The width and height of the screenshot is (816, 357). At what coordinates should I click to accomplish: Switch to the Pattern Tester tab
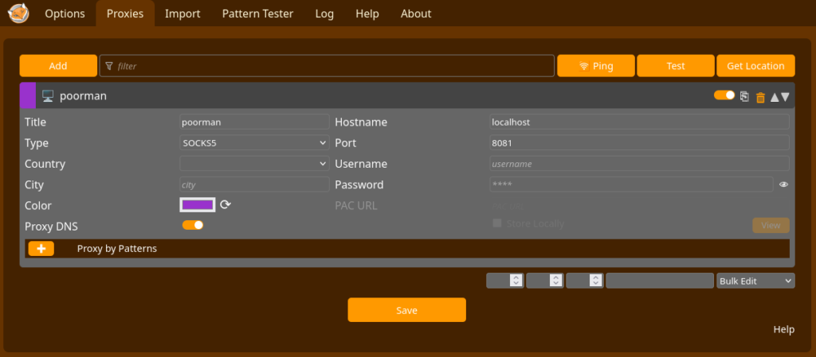(257, 14)
